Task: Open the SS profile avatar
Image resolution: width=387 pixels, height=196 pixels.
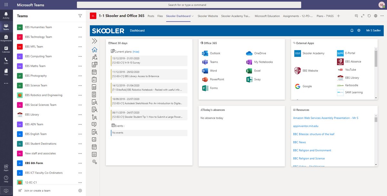Action: [381, 5]
